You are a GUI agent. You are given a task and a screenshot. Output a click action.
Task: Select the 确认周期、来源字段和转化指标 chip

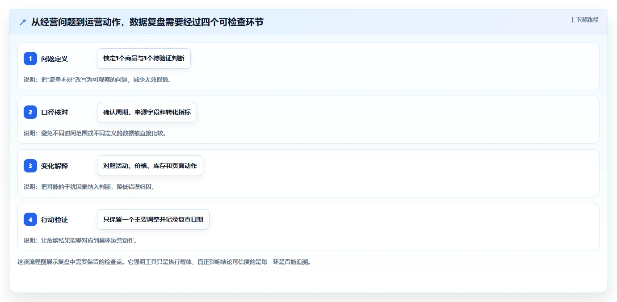tap(147, 112)
